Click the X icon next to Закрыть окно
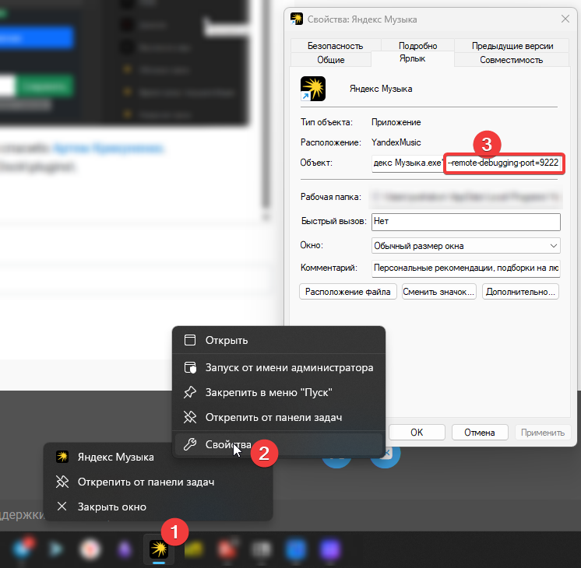This screenshot has height=568, width=581. pos(62,507)
